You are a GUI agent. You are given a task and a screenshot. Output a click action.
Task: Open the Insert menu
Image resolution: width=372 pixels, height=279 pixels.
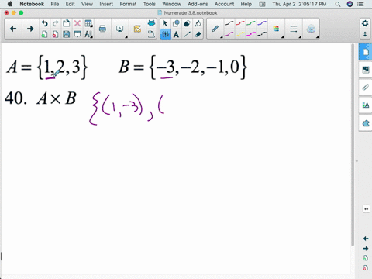(x=106, y=4)
